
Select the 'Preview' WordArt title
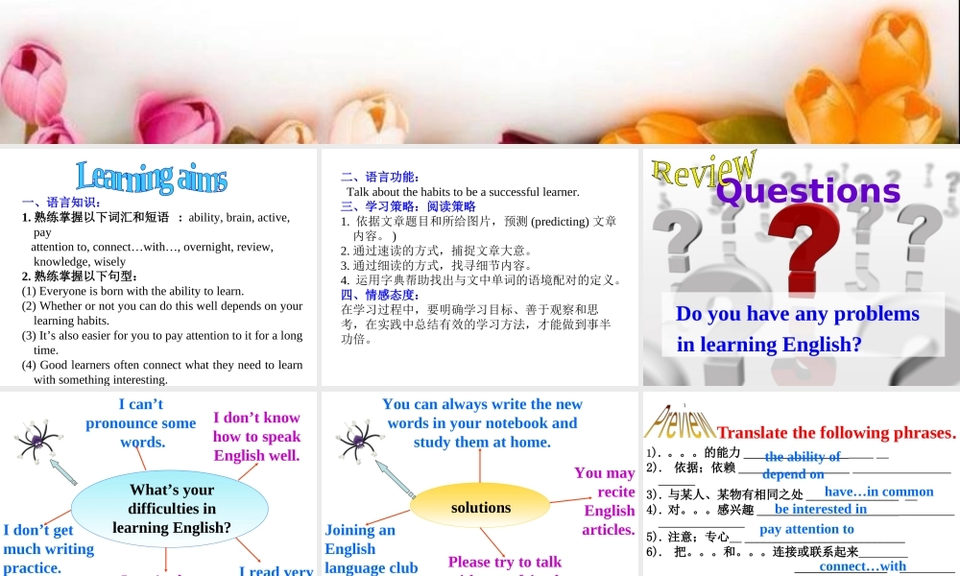[x=680, y=422]
